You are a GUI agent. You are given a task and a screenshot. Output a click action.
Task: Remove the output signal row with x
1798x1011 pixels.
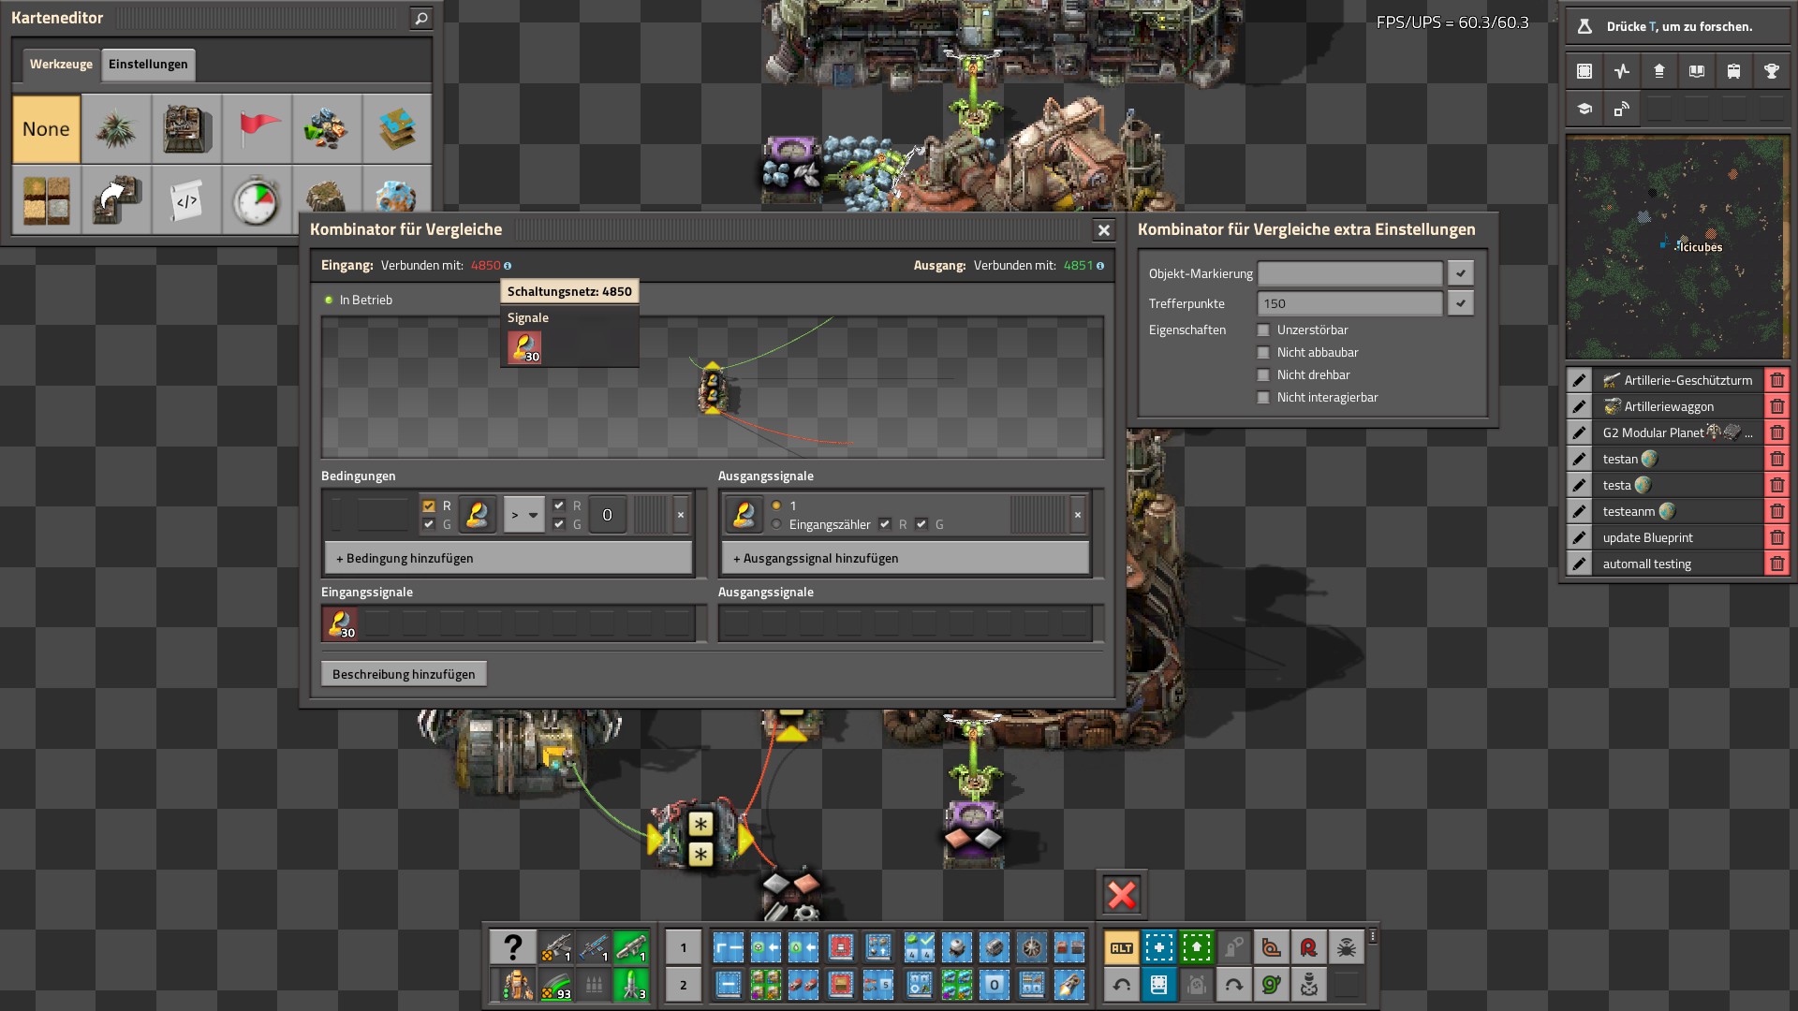pos(1078,515)
